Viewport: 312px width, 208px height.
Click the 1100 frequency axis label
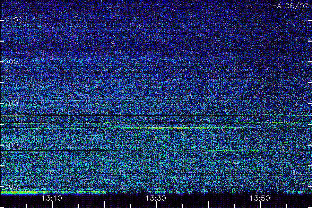[x=14, y=20]
